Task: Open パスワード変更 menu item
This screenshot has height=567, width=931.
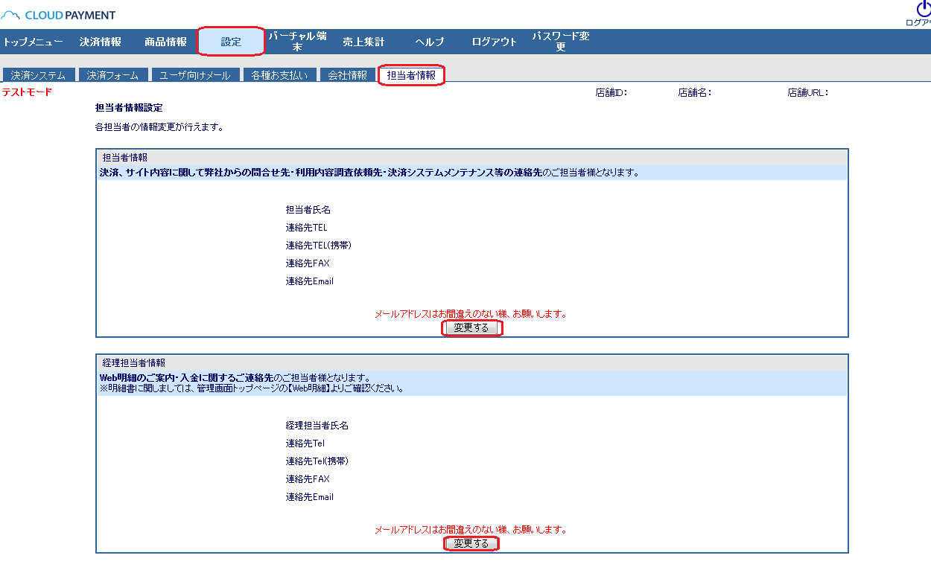Action: 561,42
